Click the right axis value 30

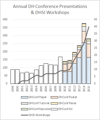96,41
